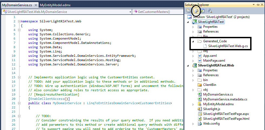Click the SilverLightRIATestTestPage.aspx icon
Screen dimensions: 265x130
click(200, 114)
